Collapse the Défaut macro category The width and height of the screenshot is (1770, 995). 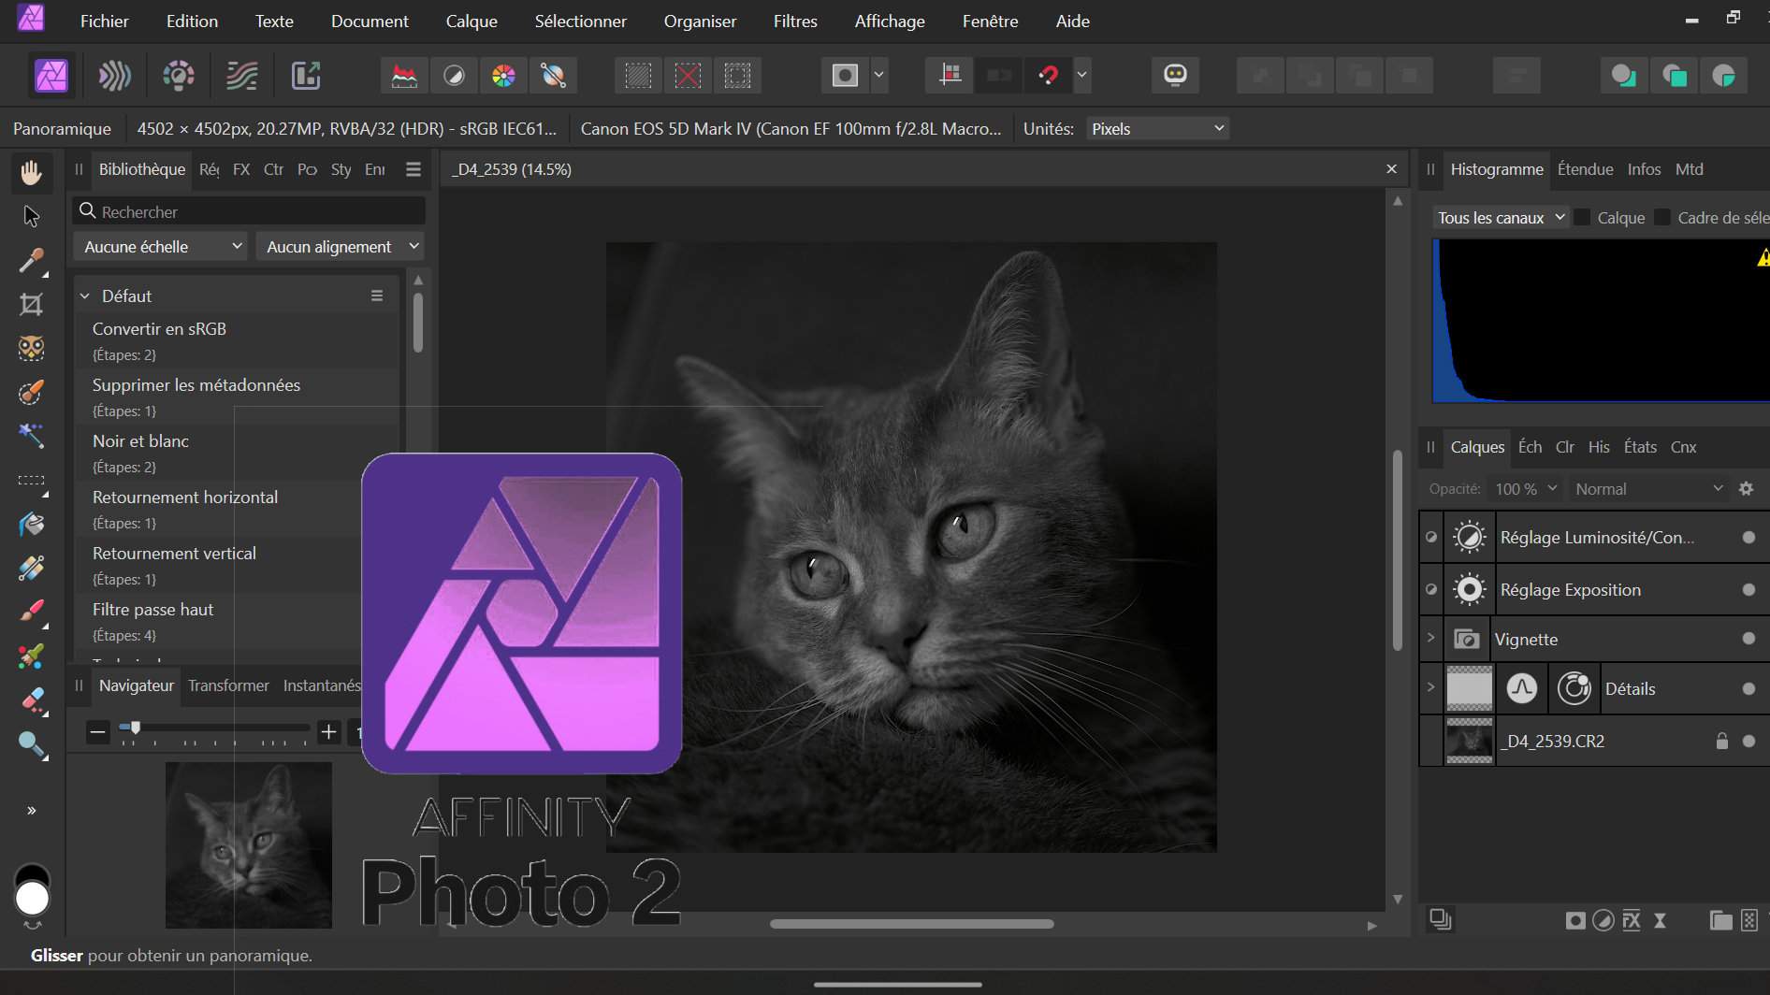click(x=85, y=296)
